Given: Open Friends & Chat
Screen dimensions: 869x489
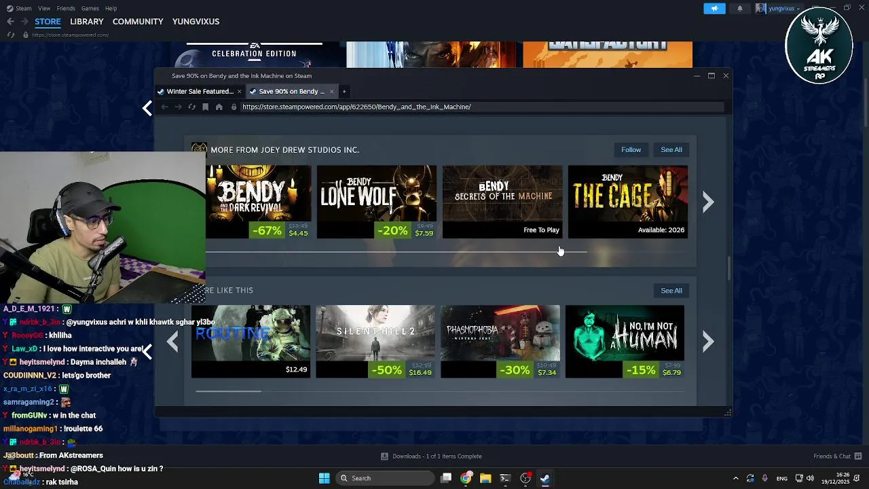Looking at the screenshot, I should point(837,456).
